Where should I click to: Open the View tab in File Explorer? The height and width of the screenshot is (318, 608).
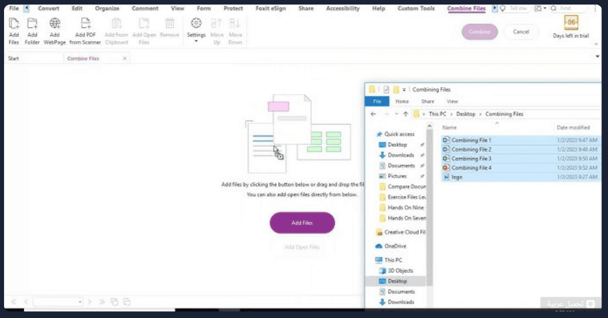coord(452,102)
